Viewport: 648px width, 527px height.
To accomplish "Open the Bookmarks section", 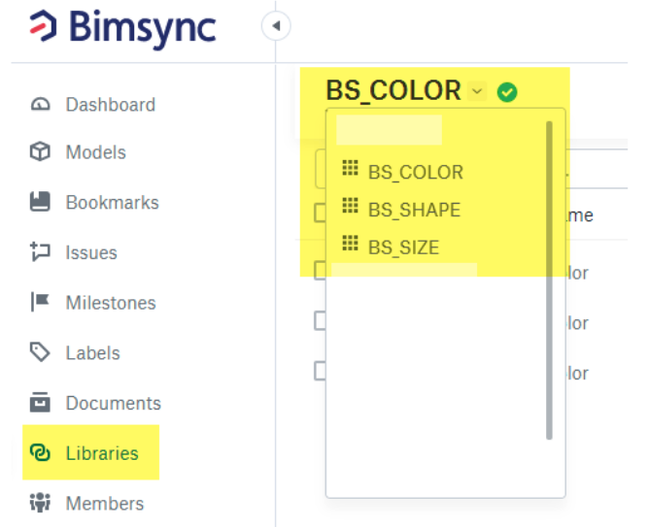I will (x=113, y=203).
